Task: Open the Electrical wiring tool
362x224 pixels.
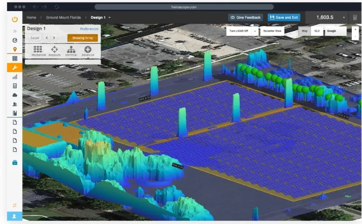Action: coord(71,50)
